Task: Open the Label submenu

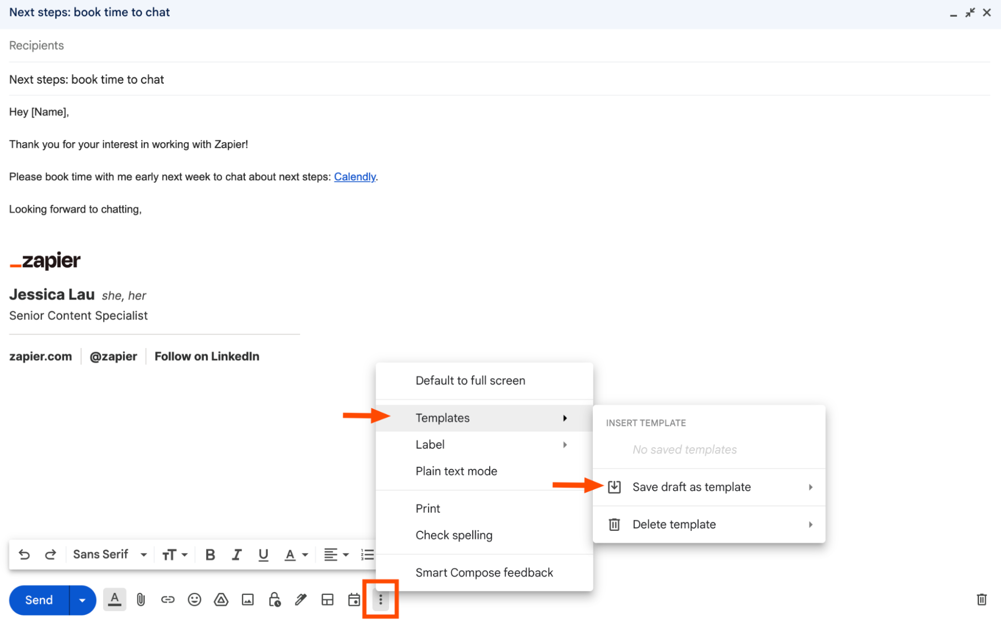Action: [x=484, y=445]
